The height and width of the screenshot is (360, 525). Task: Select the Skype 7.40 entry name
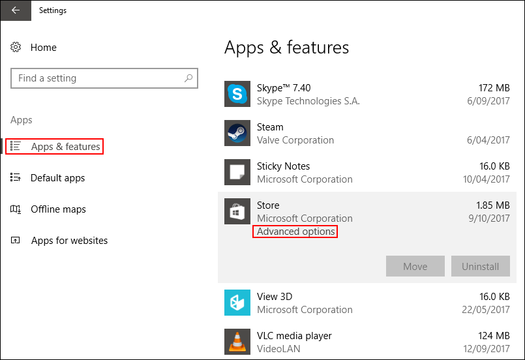(x=284, y=88)
